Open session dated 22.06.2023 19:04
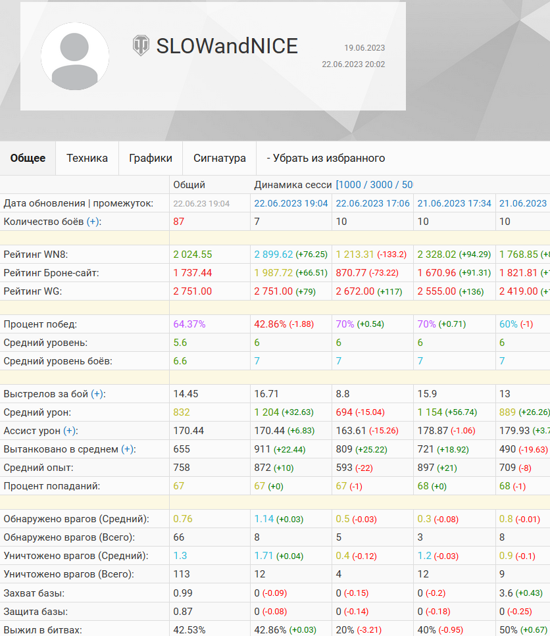Screen dimensions: 550x636 click(x=291, y=203)
